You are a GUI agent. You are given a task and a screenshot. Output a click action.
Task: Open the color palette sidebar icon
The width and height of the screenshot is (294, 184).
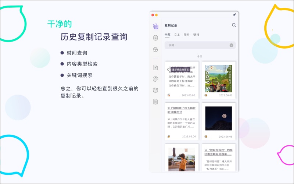click(x=155, y=79)
